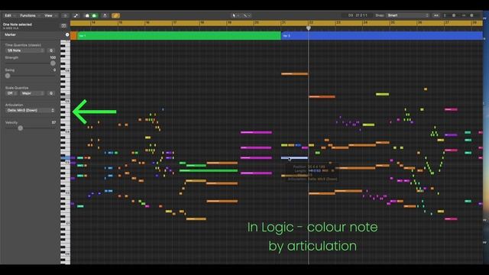Click the orange marker at timeline start
This screenshot has height=275, width=489.
pos(73,36)
